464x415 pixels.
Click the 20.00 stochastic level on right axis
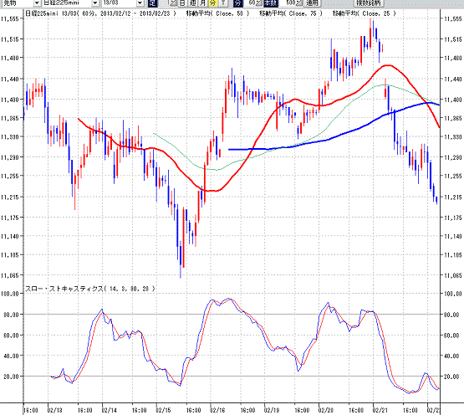451,377
